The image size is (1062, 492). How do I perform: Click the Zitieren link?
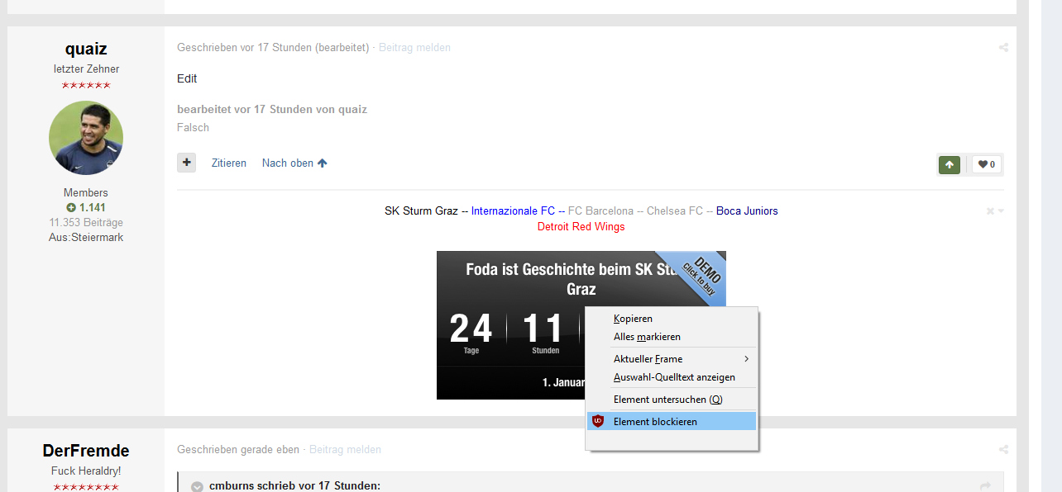(x=229, y=163)
